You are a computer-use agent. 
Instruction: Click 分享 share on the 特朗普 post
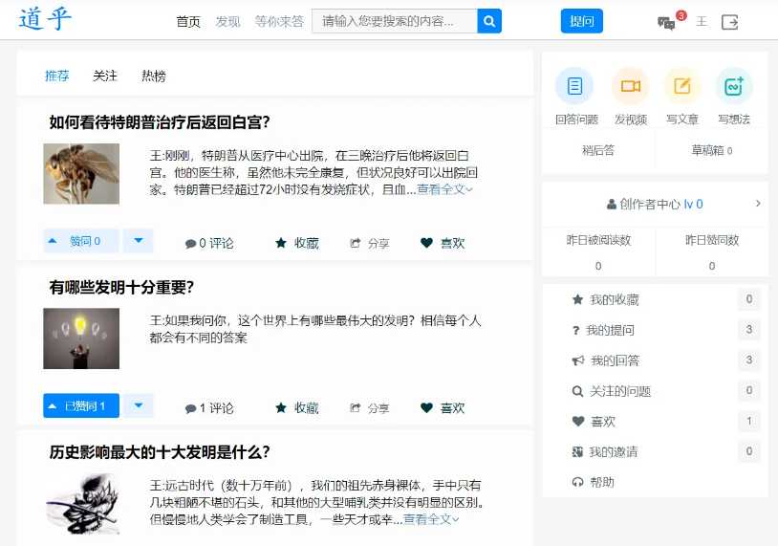tap(370, 243)
